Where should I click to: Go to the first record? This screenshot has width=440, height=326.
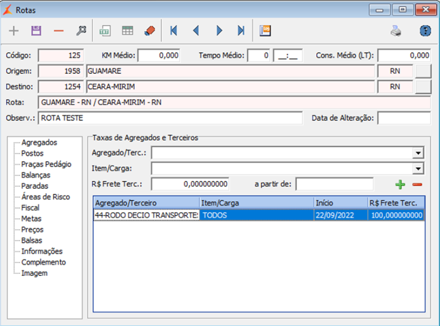[x=173, y=31]
